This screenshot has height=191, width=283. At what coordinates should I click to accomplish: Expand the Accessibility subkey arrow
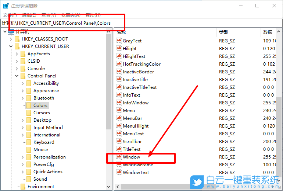point(23,83)
